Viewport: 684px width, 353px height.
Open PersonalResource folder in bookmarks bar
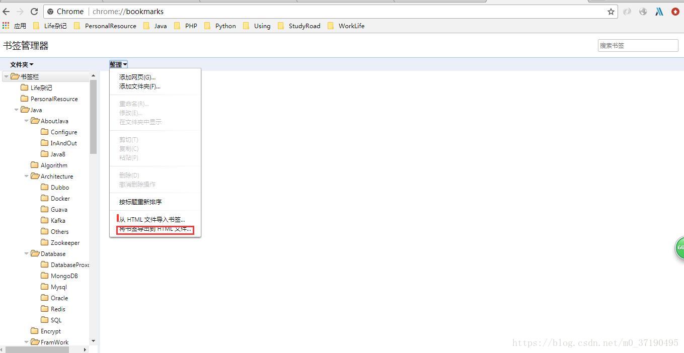point(105,26)
